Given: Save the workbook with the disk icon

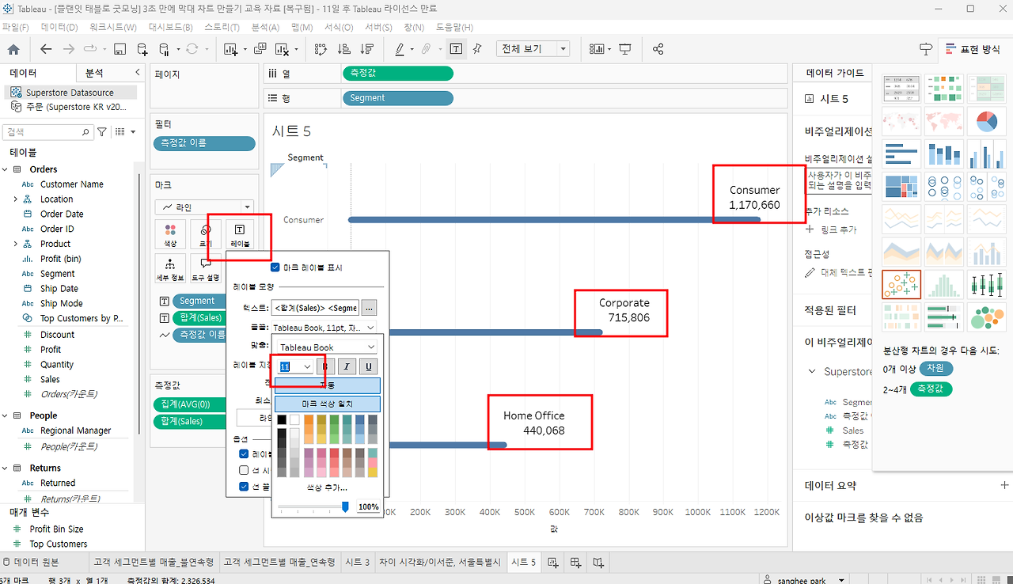Looking at the screenshot, I should pyautogui.click(x=120, y=49).
